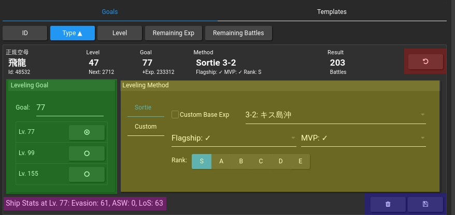Image resolution: width=455 pixels, height=215 pixels.
Task: Switch to the Goals tab
Action: pyautogui.click(x=110, y=12)
